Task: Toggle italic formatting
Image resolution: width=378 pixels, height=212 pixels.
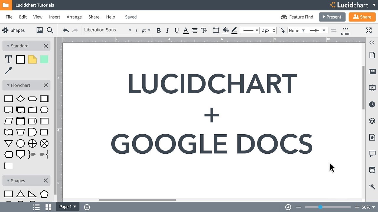Action: pos(167,30)
